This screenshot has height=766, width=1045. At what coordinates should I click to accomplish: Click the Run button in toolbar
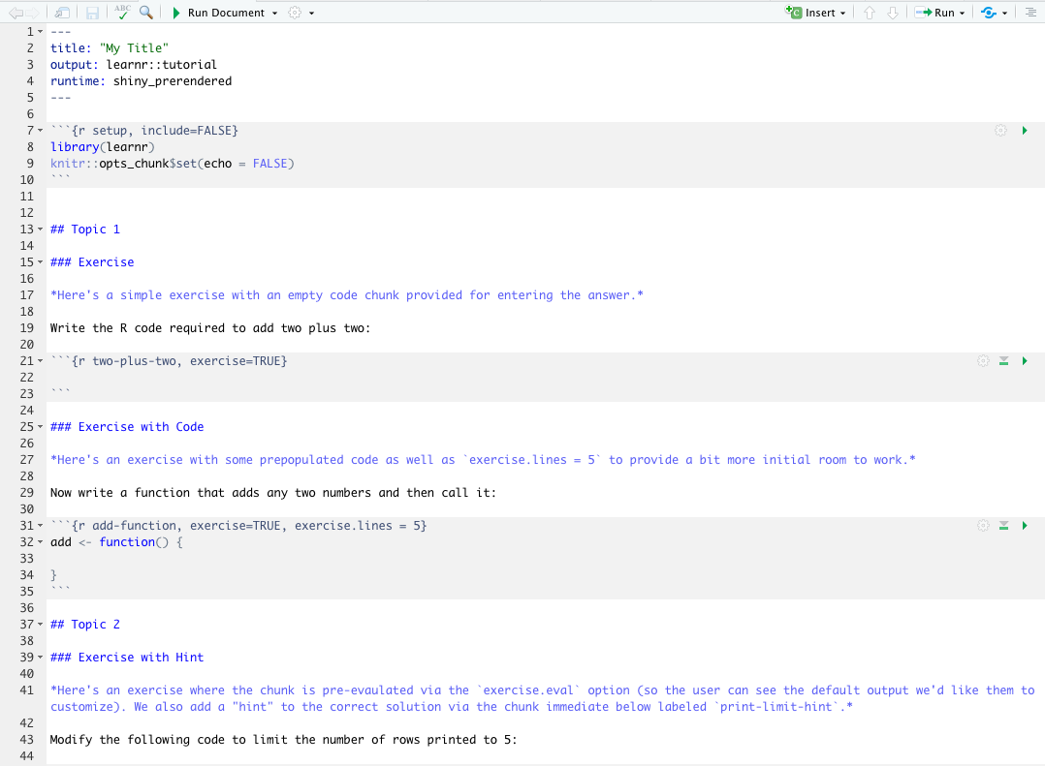coord(934,13)
